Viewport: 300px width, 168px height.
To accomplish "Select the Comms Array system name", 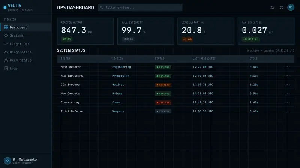I will tap(70, 102).
